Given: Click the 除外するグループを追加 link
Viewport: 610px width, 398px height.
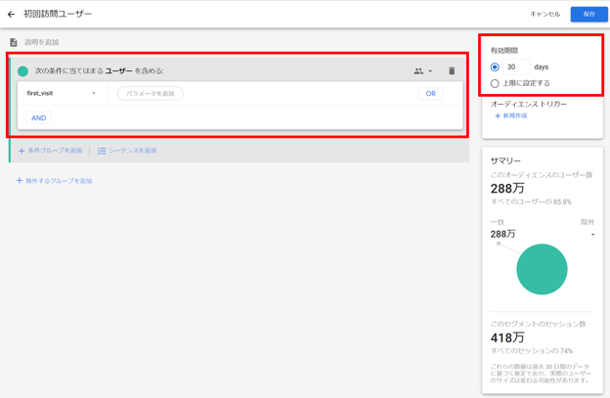Looking at the screenshot, I should 59,181.
